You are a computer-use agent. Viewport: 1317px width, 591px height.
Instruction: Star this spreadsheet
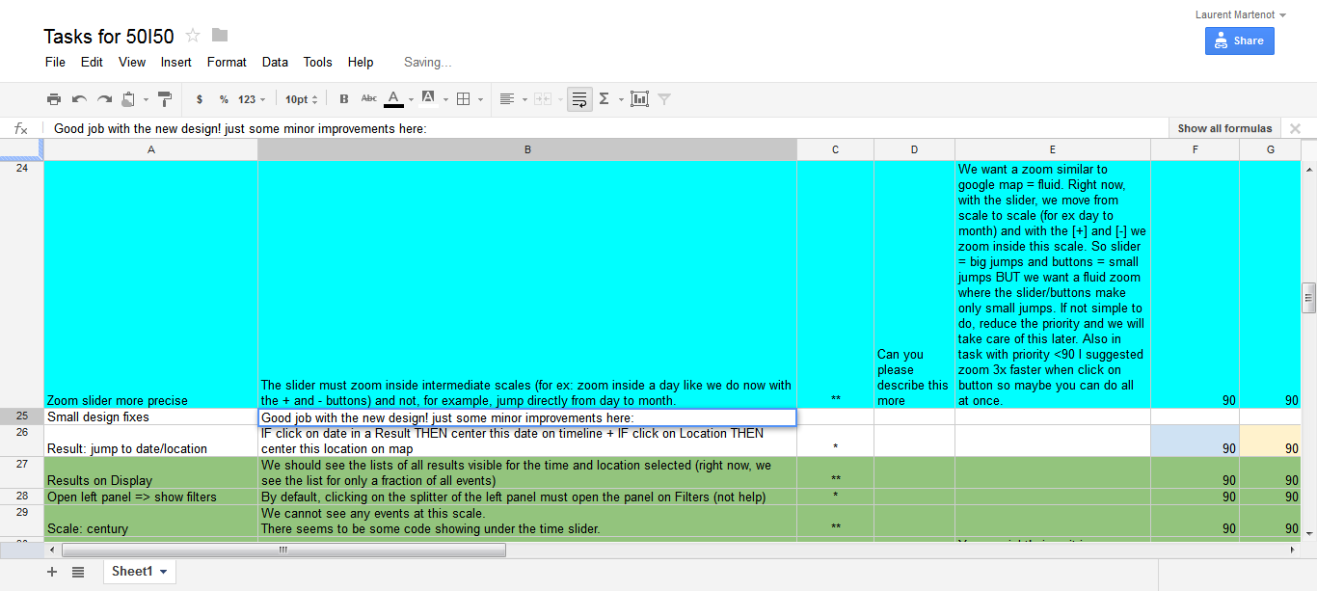pos(193,36)
